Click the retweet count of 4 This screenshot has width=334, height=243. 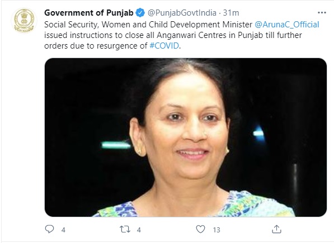pos(139,230)
